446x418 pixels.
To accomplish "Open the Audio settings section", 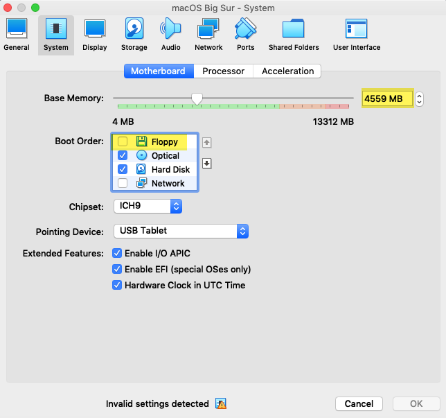I will [170, 35].
